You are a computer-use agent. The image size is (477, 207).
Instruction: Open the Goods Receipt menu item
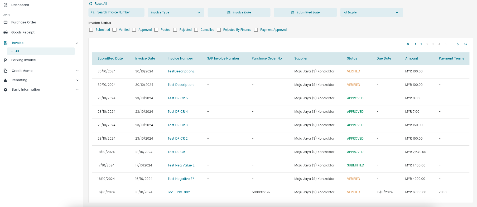[x=23, y=32]
